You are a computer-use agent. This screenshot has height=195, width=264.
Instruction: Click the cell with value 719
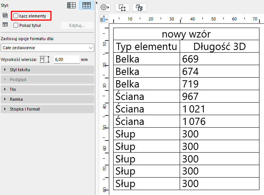[x=220, y=84]
